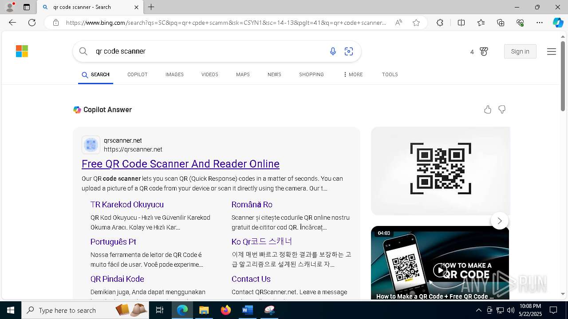
Task: Open the browser profile icon
Action: [x=10, y=7]
